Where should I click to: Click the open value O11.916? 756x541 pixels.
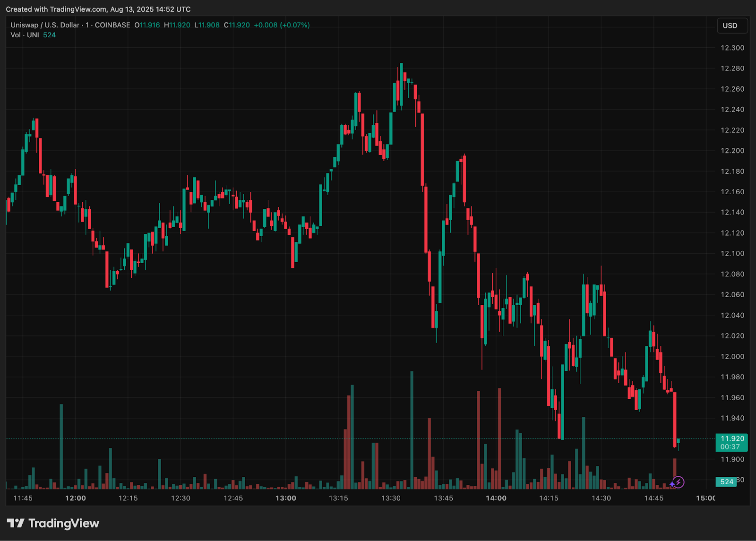(147, 25)
